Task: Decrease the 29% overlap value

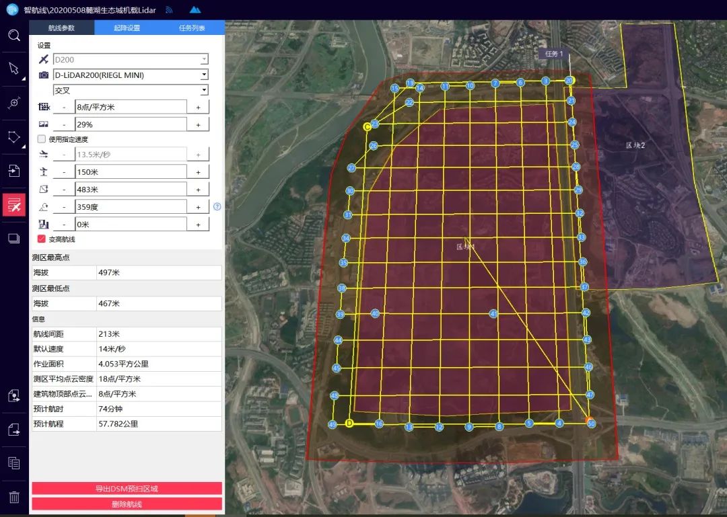Action: pyautogui.click(x=64, y=124)
